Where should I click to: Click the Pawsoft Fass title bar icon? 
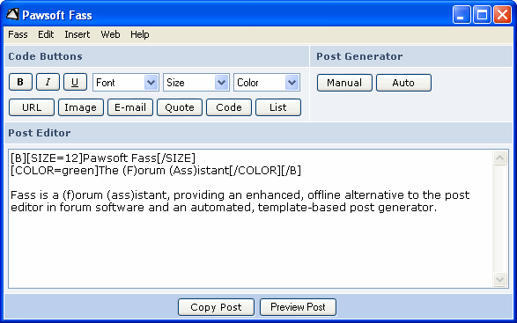[12, 14]
